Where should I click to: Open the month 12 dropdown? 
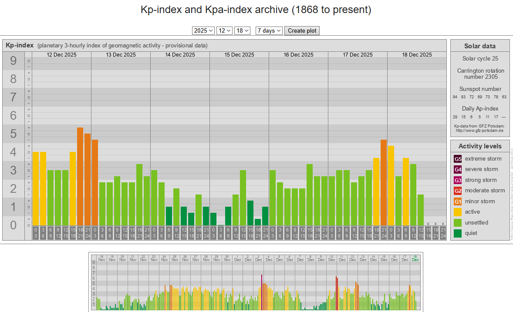coord(224,30)
